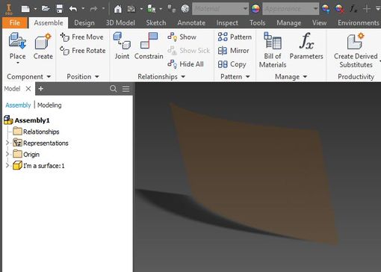Click the Inventor application logo

pos(9,9)
